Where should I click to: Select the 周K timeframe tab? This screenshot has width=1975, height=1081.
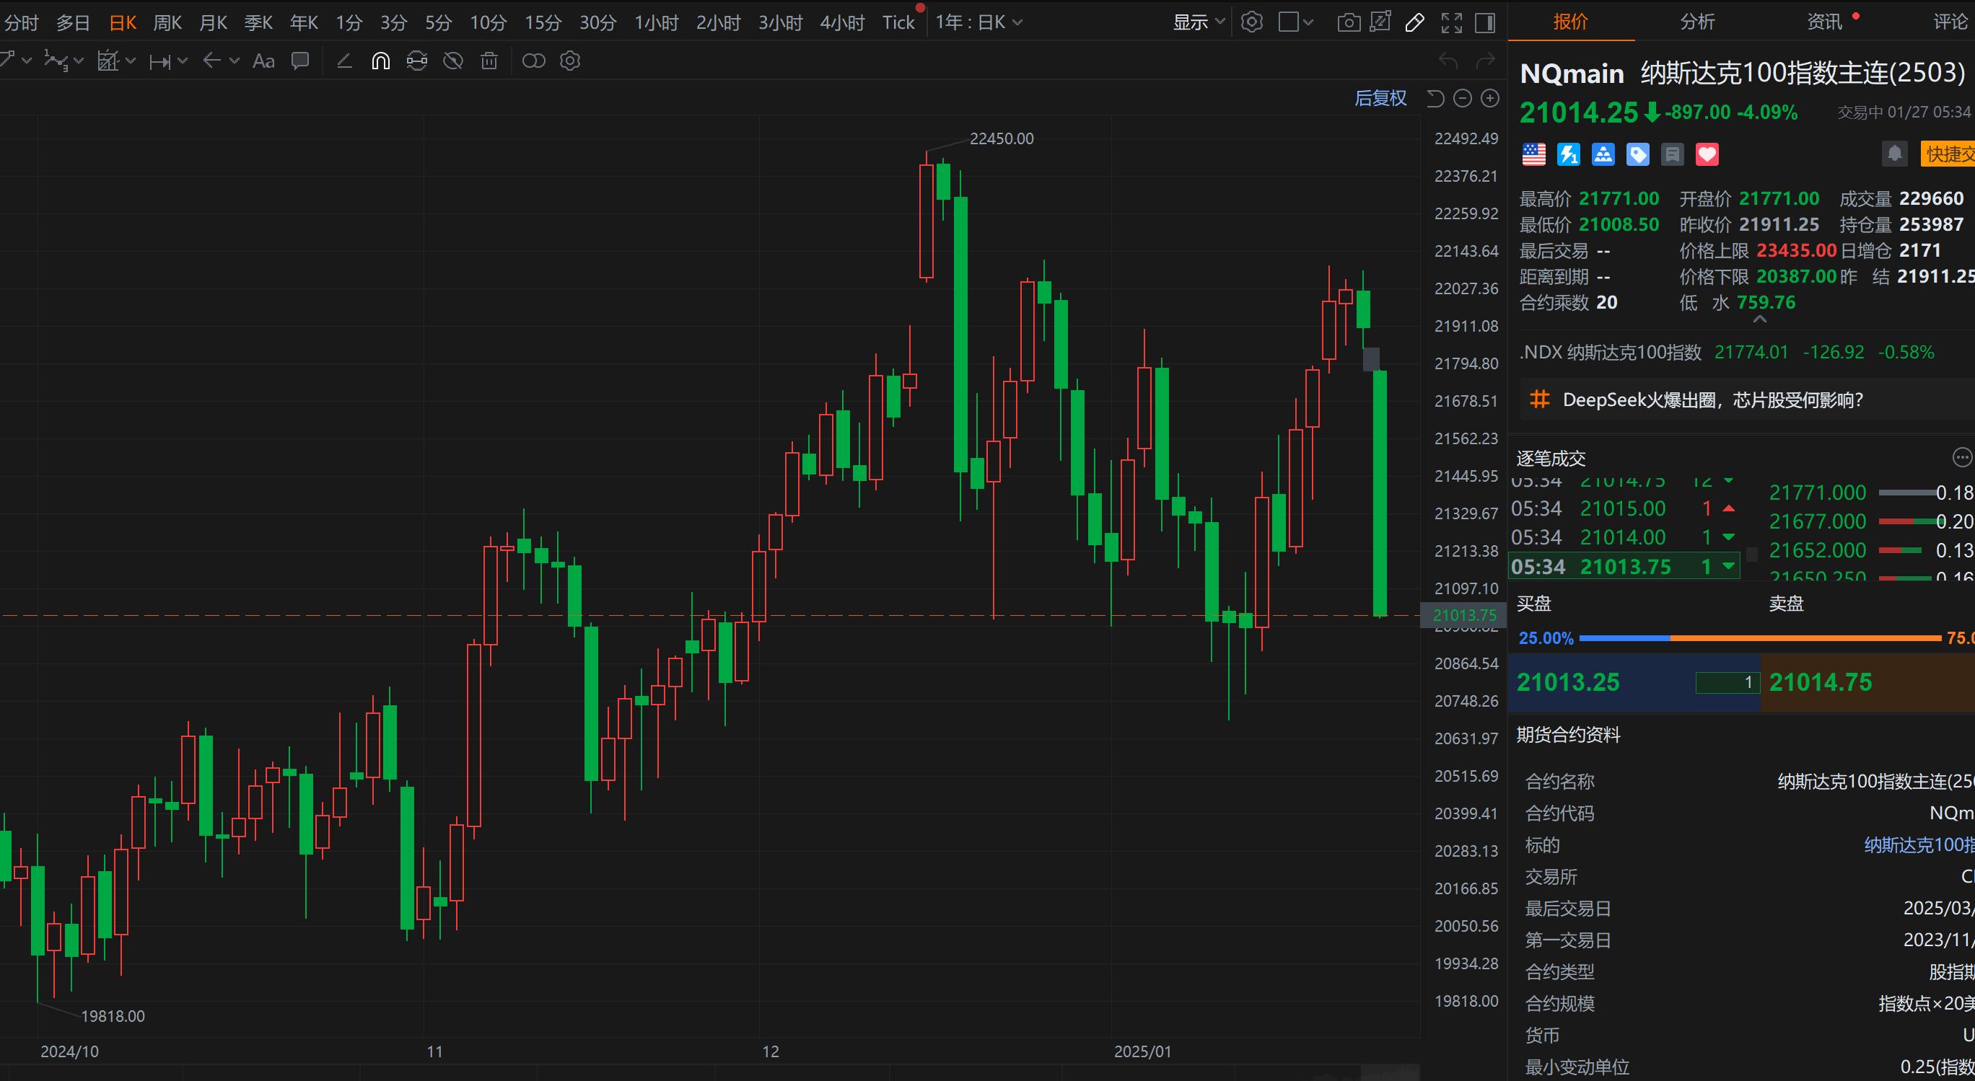(167, 22)
